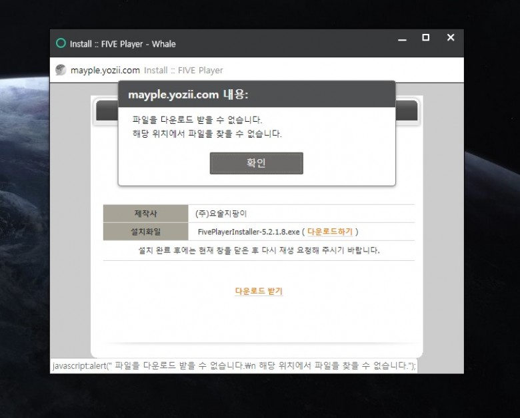
Task: Minimize the Whale installer window
Action: click(x=402, y=39)
